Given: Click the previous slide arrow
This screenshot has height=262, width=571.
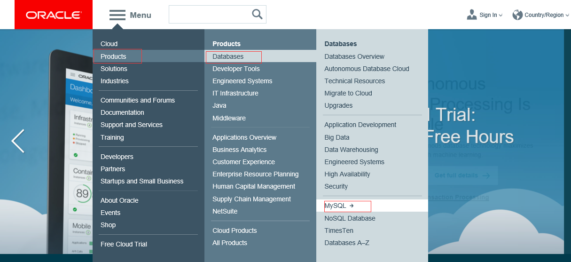Looking at the screenshot, I should pyautogui.click(x=18, y=141).
